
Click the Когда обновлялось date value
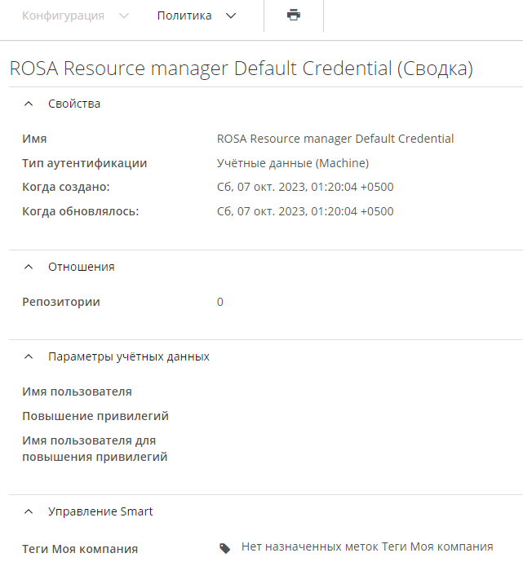(305, 212)
